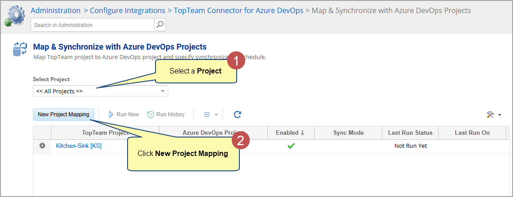Click the New Project Mapping button

[x=64, y=115]
